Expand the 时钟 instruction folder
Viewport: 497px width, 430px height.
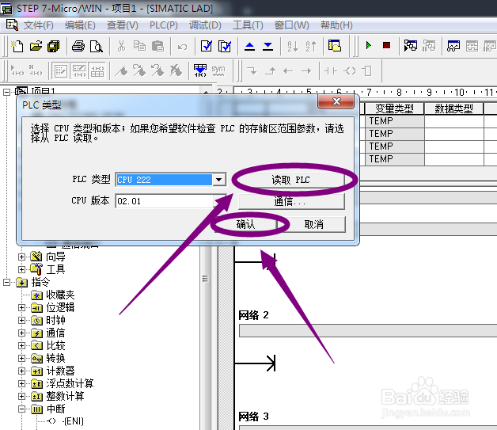tap(21, 320)
